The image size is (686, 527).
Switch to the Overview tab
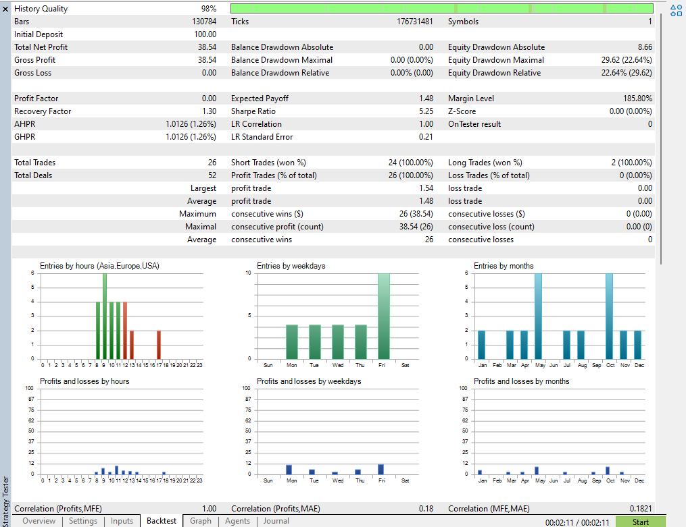coord(39,521)
